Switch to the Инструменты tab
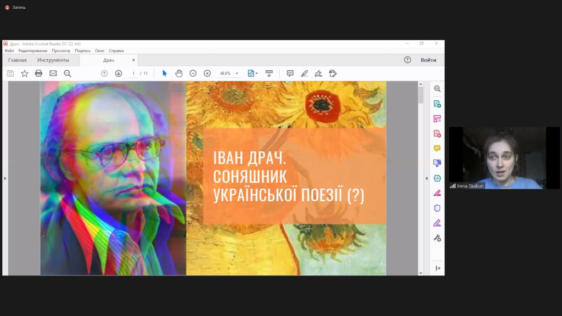The image size is (562, 316). tap(53, 60)
